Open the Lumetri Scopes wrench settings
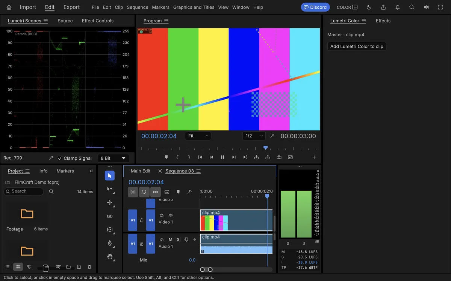 51,158
